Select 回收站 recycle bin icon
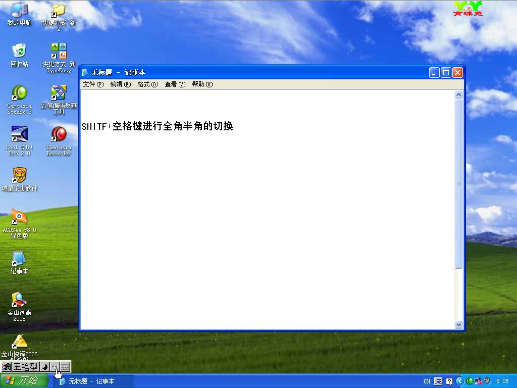The width and height of the screenshot is (517, 388). (x=20, y=55)
